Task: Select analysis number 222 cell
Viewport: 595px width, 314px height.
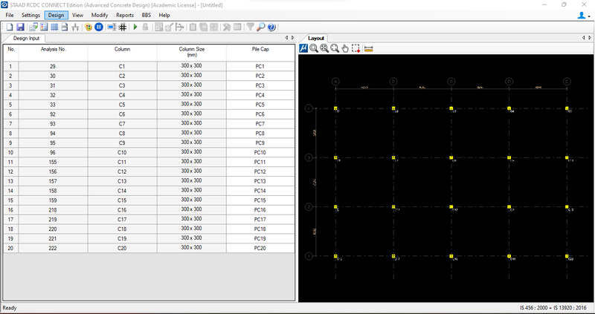Action: [x=53, y=248]
